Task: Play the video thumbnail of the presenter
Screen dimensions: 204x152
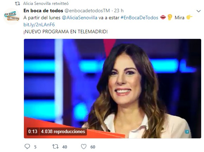Action: 113,89
